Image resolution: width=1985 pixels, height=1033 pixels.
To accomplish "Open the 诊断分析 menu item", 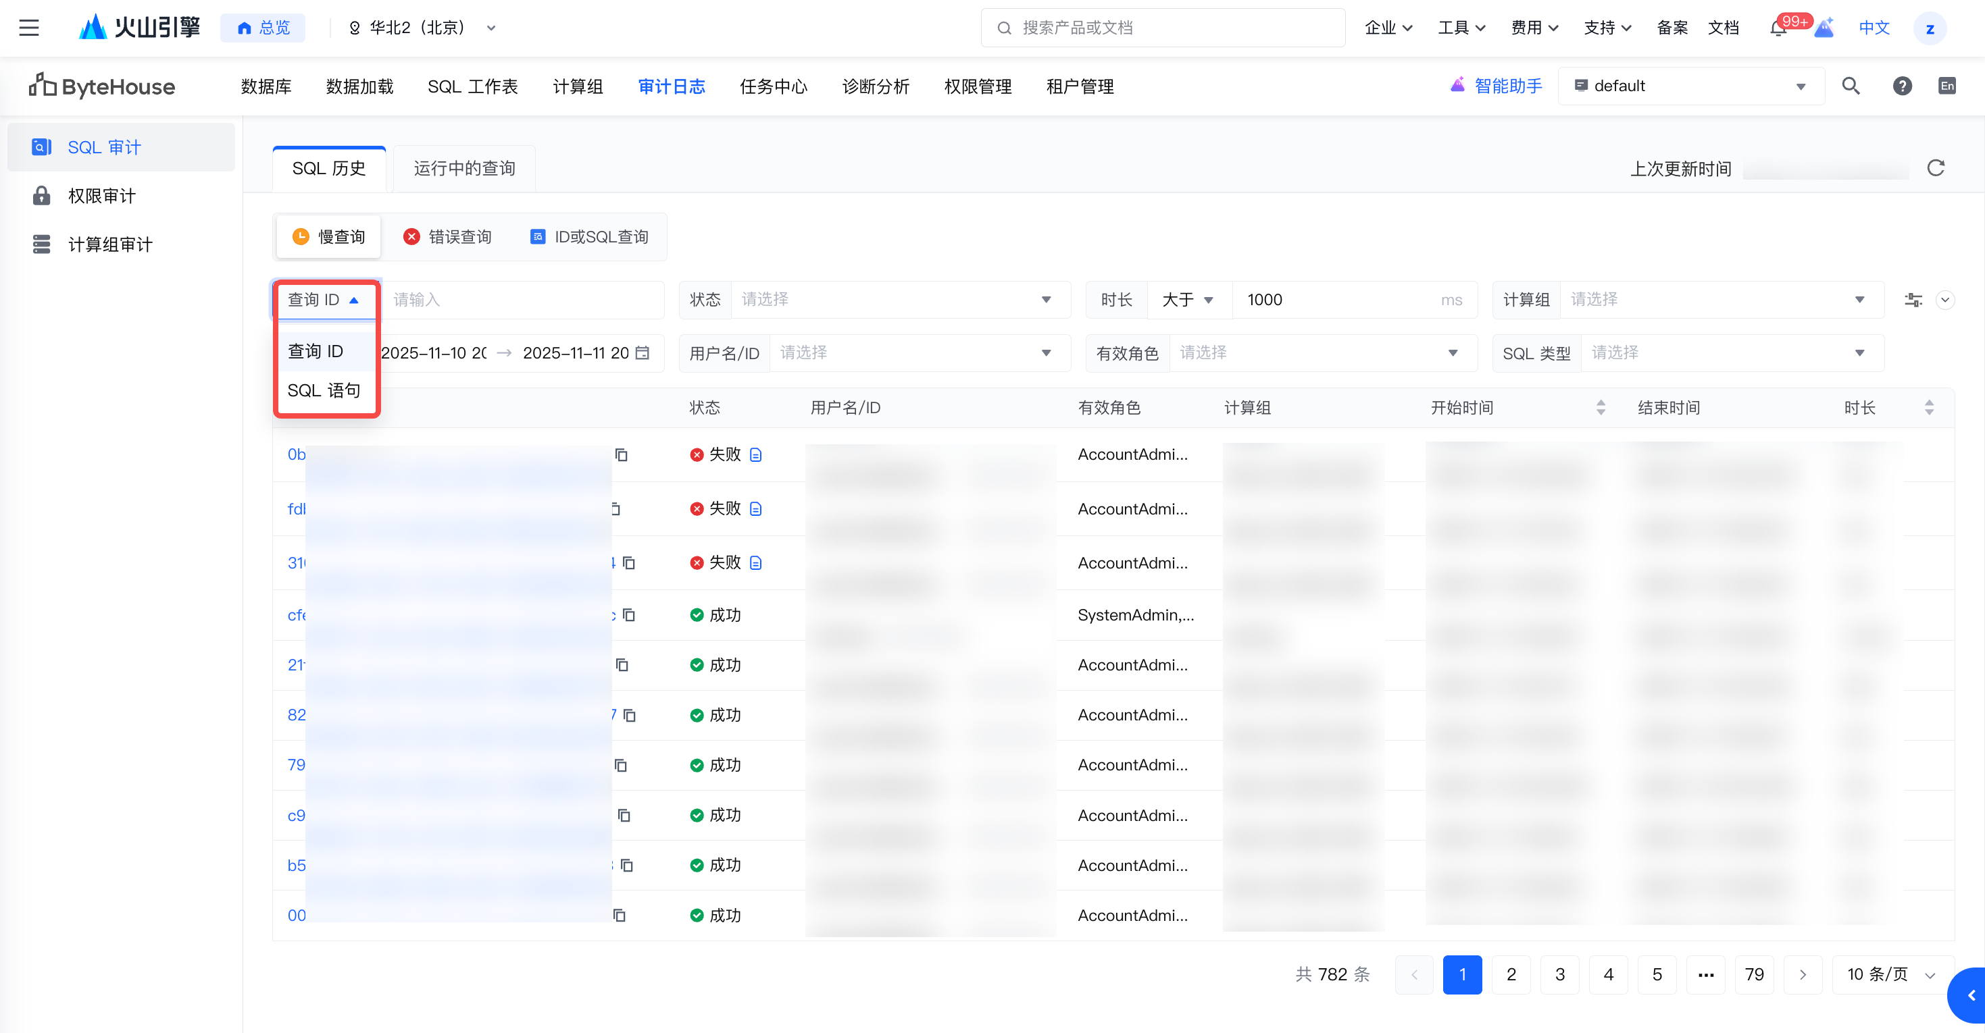I will click(x=876, y=86).
